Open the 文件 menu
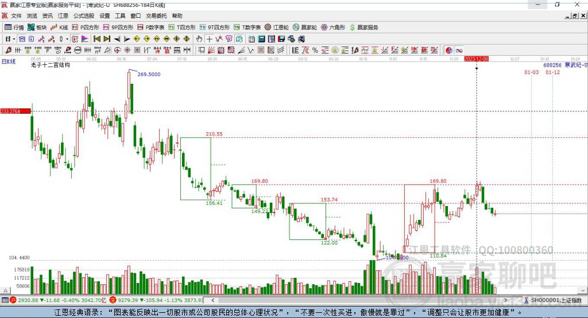 pyautogui.click(x=16, y=15)
